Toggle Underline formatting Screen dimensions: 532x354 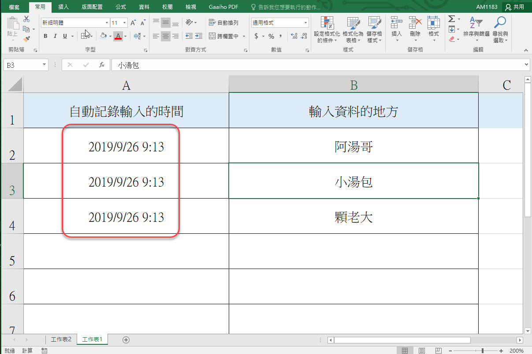[65, 36]
